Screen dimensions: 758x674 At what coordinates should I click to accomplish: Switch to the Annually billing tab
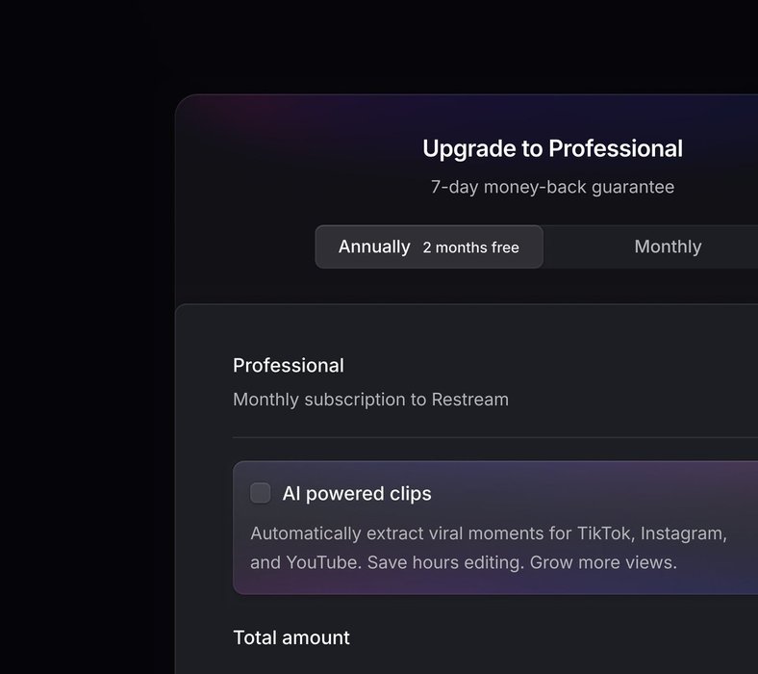[x=429, y=247]
